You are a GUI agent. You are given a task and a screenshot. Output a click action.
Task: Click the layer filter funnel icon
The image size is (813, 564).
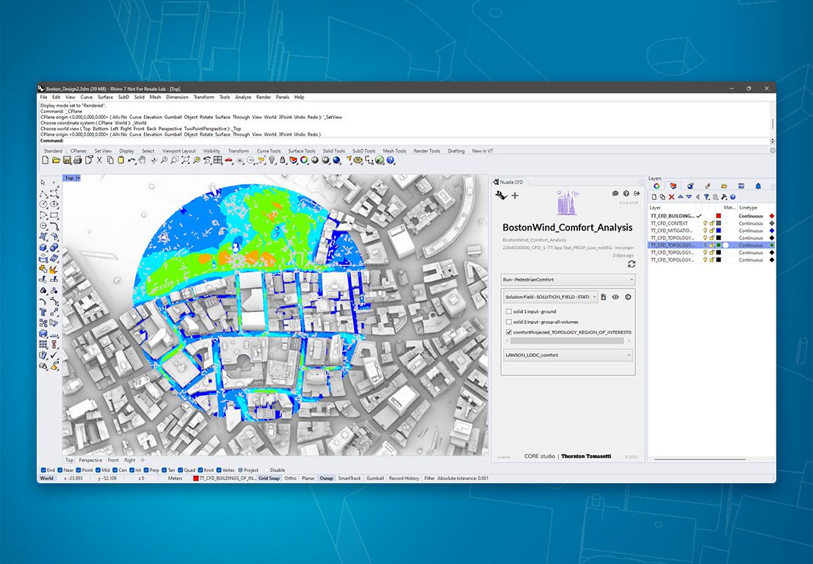tap(707, 197)
